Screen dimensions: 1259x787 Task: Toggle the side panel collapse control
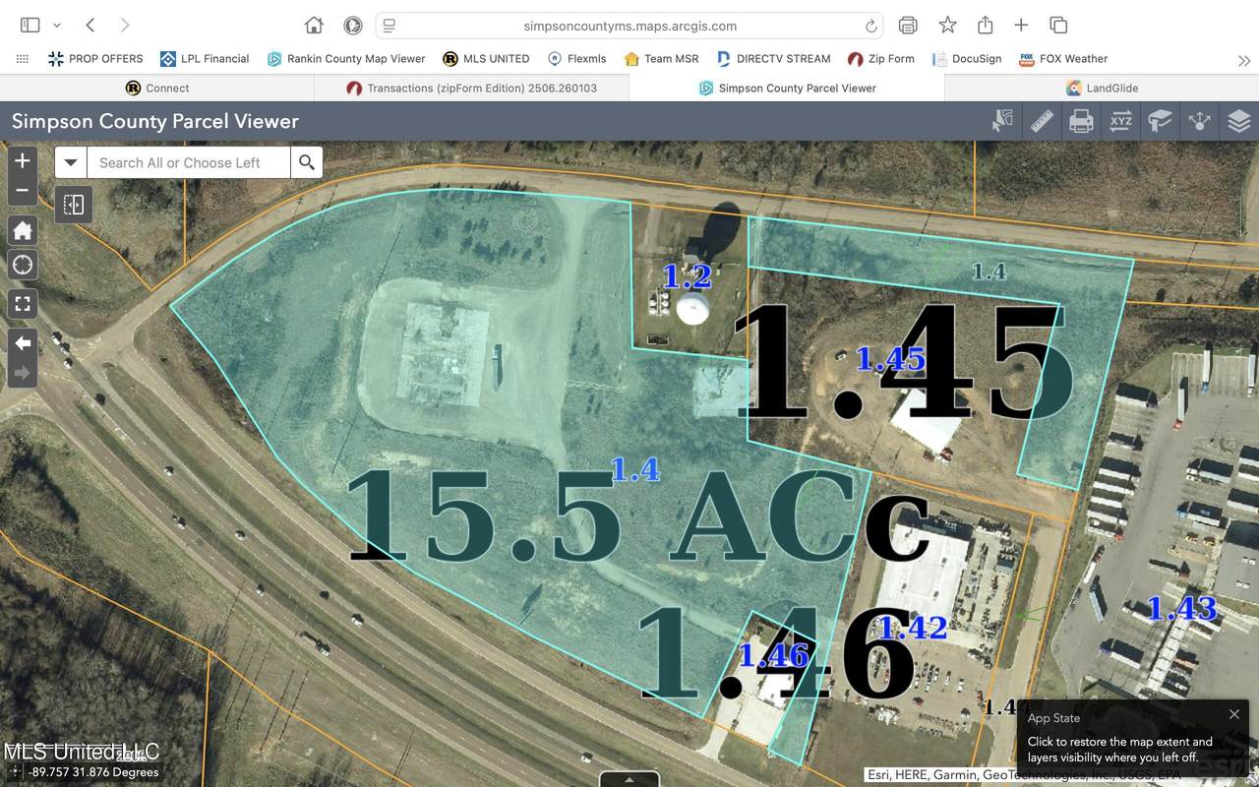pos(74,205)
